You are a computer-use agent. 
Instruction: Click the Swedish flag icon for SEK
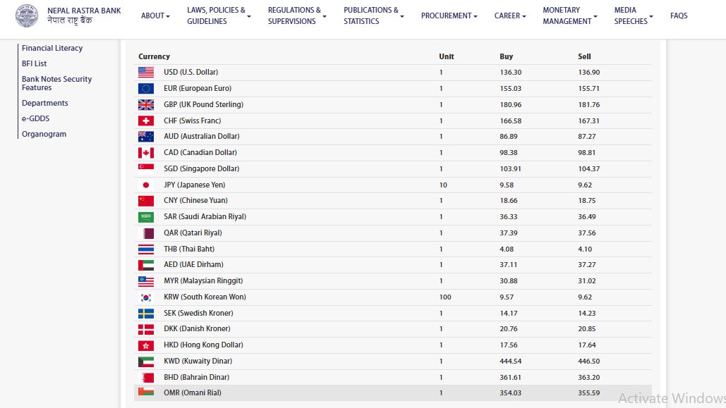146,314
